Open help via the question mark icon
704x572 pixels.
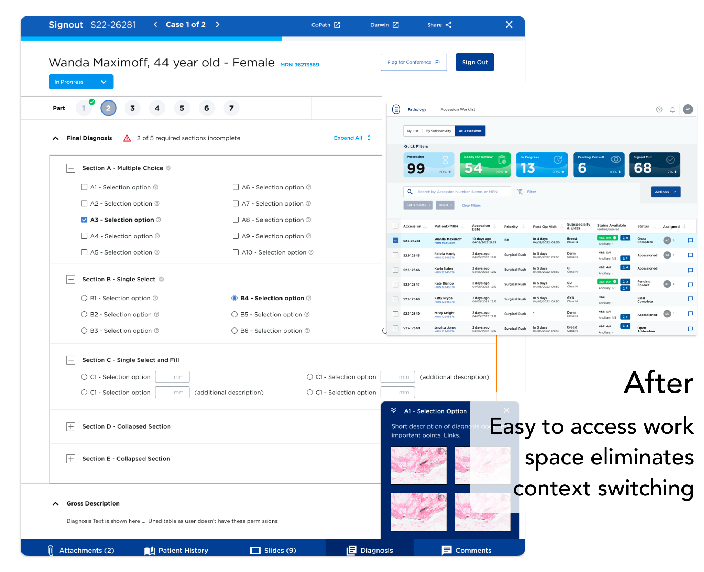659,109
